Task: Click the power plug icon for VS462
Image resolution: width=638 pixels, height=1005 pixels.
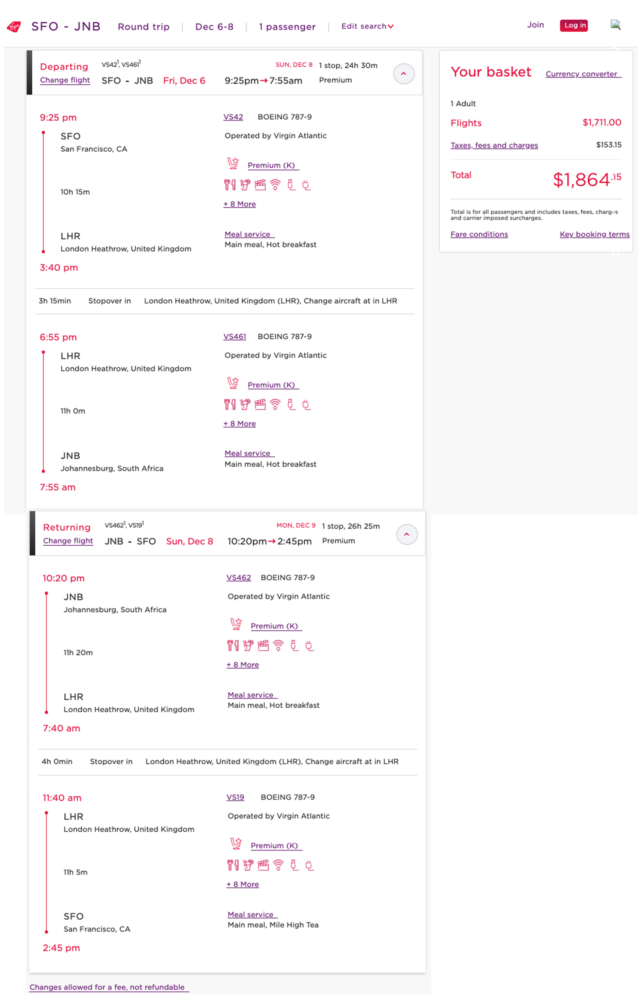Action: pos(309,646)
